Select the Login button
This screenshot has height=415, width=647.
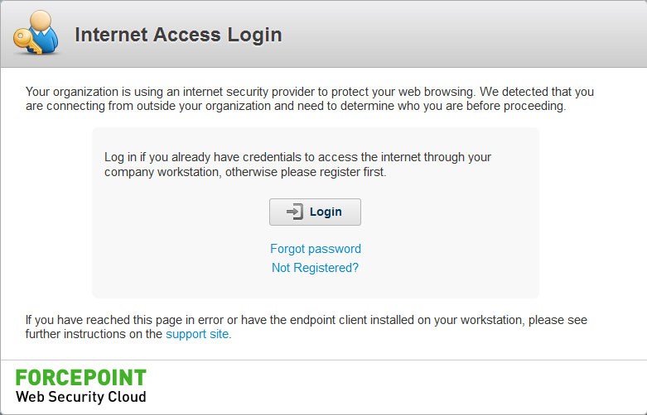tap(315, 212)
